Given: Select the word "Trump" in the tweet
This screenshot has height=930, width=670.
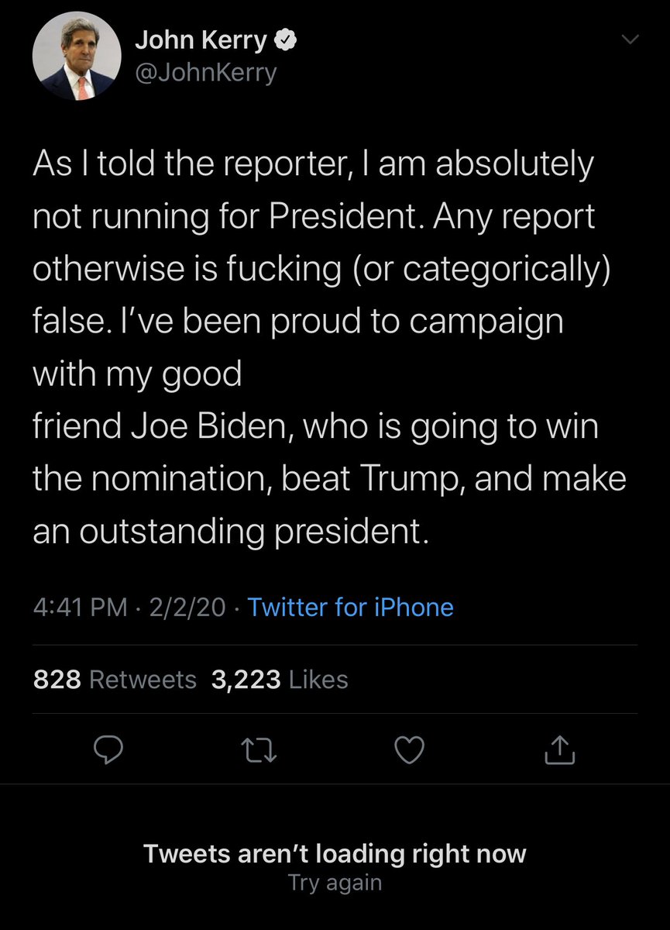Looking at the screenshot, I should (x=411, y=478).
